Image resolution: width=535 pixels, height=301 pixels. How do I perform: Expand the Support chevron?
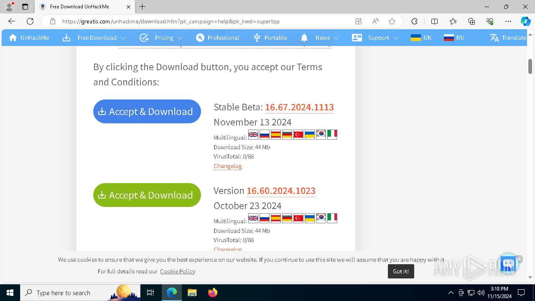pos(396,38)
